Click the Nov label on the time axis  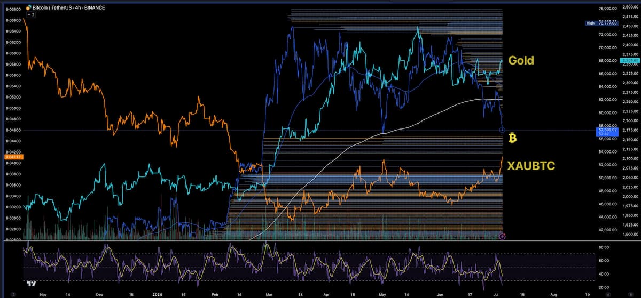pyautogui.click(x=43, y=294)
